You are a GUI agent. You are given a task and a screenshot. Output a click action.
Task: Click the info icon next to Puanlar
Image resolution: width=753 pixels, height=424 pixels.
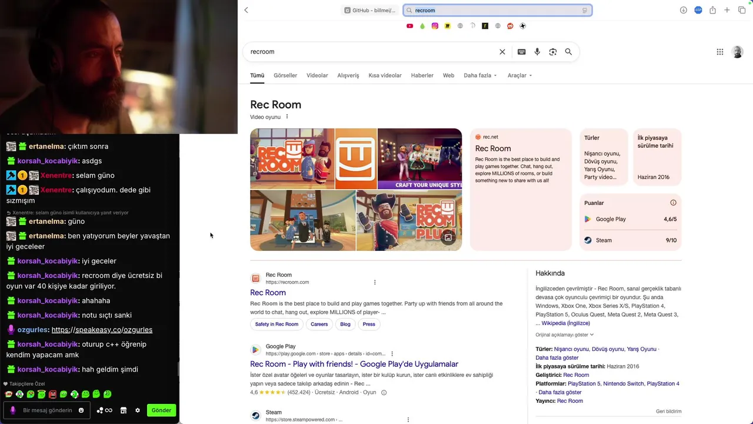pos(674,203)
